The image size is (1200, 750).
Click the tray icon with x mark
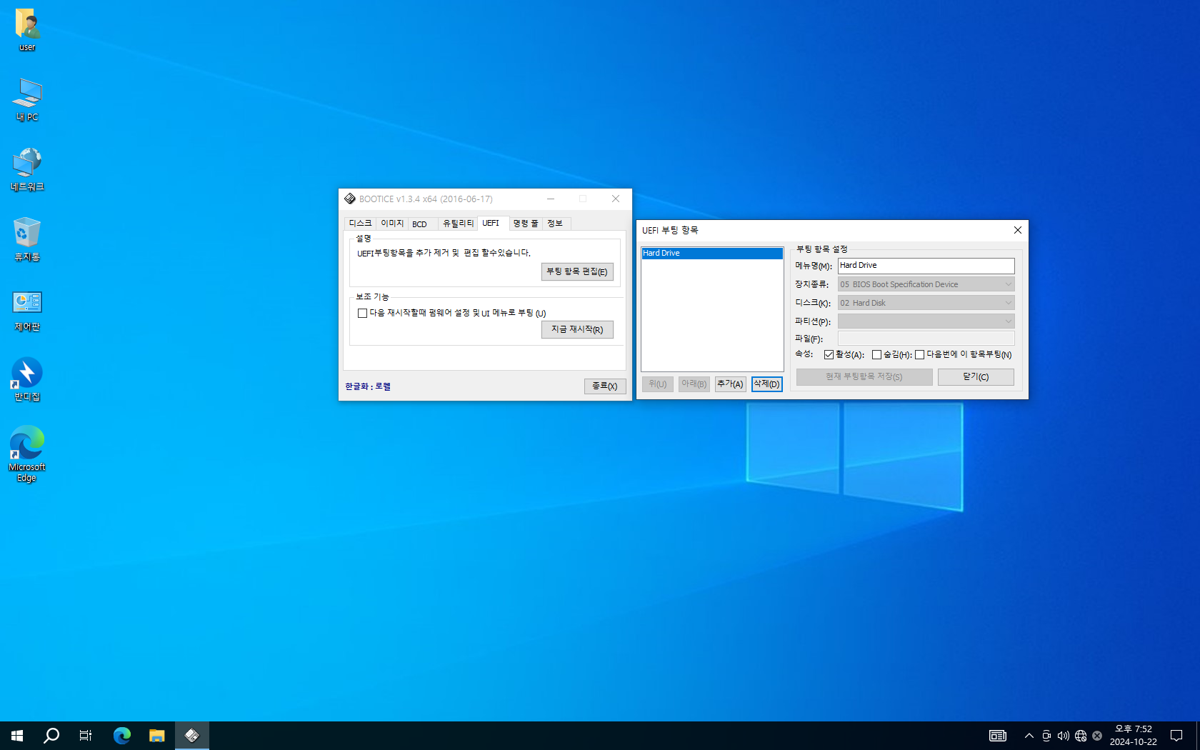click(1097, 736)
